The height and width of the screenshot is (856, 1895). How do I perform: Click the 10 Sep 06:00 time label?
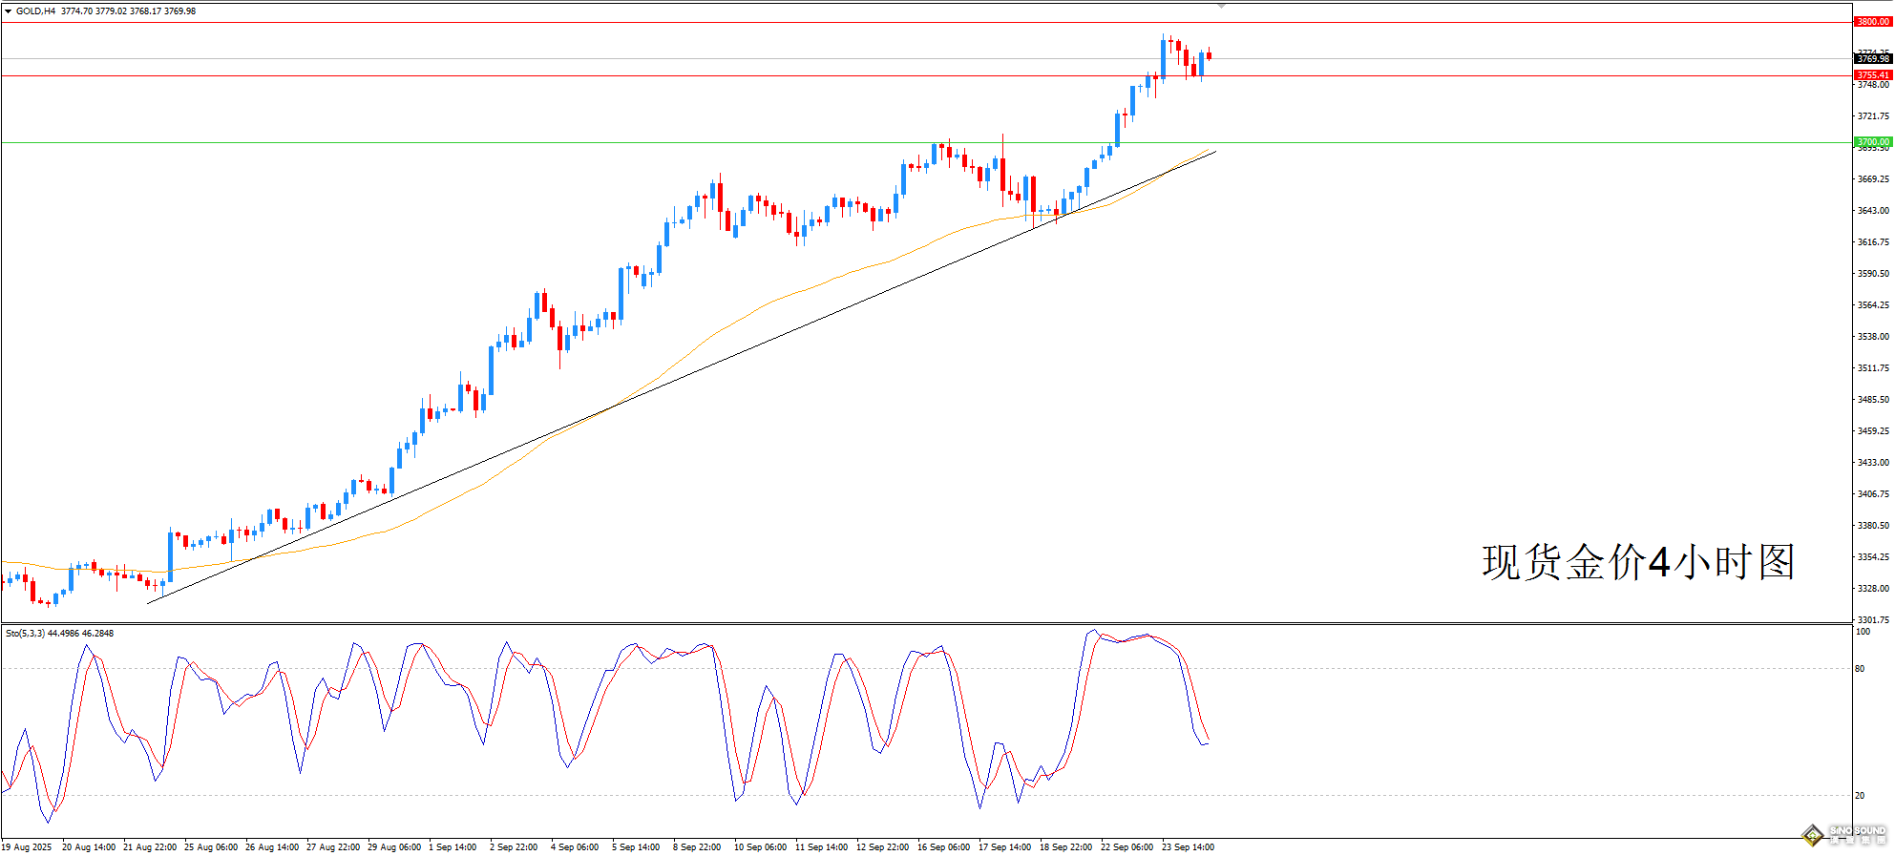[x=760, y=847]
